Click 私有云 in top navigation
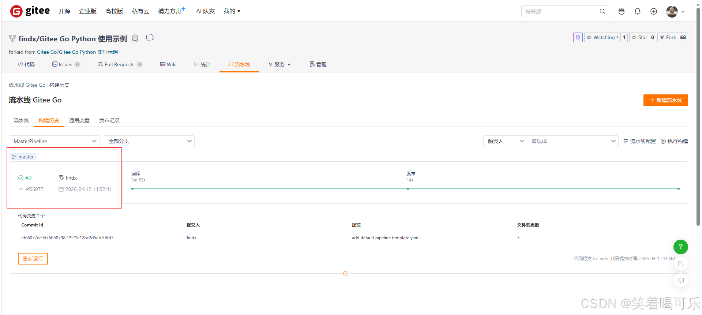The image size is (702, 315). coord(140,11)
